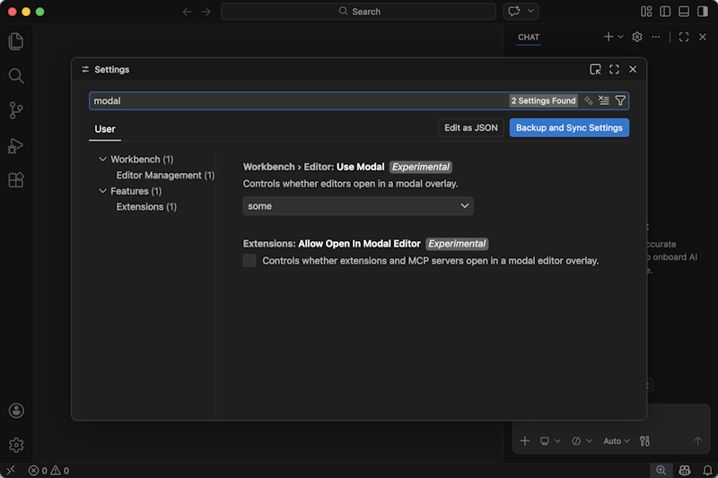Start a new chat with plus icon
This screenshot has height=478, width=718.
tap(609, 37)
